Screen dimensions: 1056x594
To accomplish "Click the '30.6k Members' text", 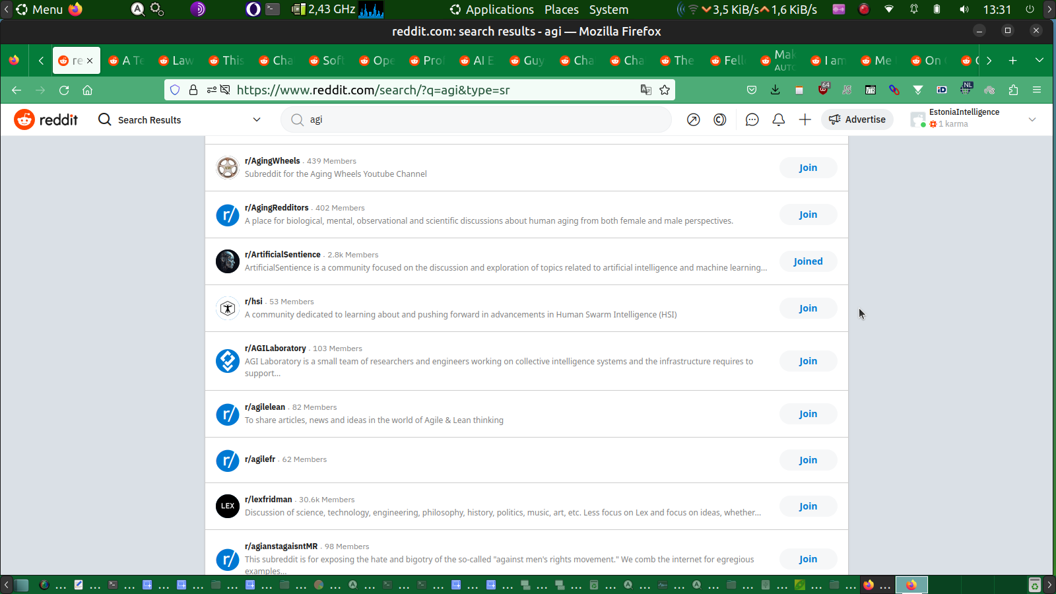I will [327, 500].
